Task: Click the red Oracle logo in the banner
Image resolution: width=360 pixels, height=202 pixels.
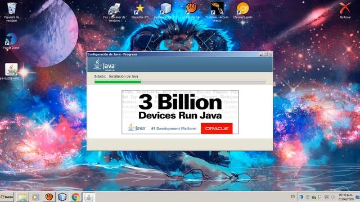Action: coord(217,128)
